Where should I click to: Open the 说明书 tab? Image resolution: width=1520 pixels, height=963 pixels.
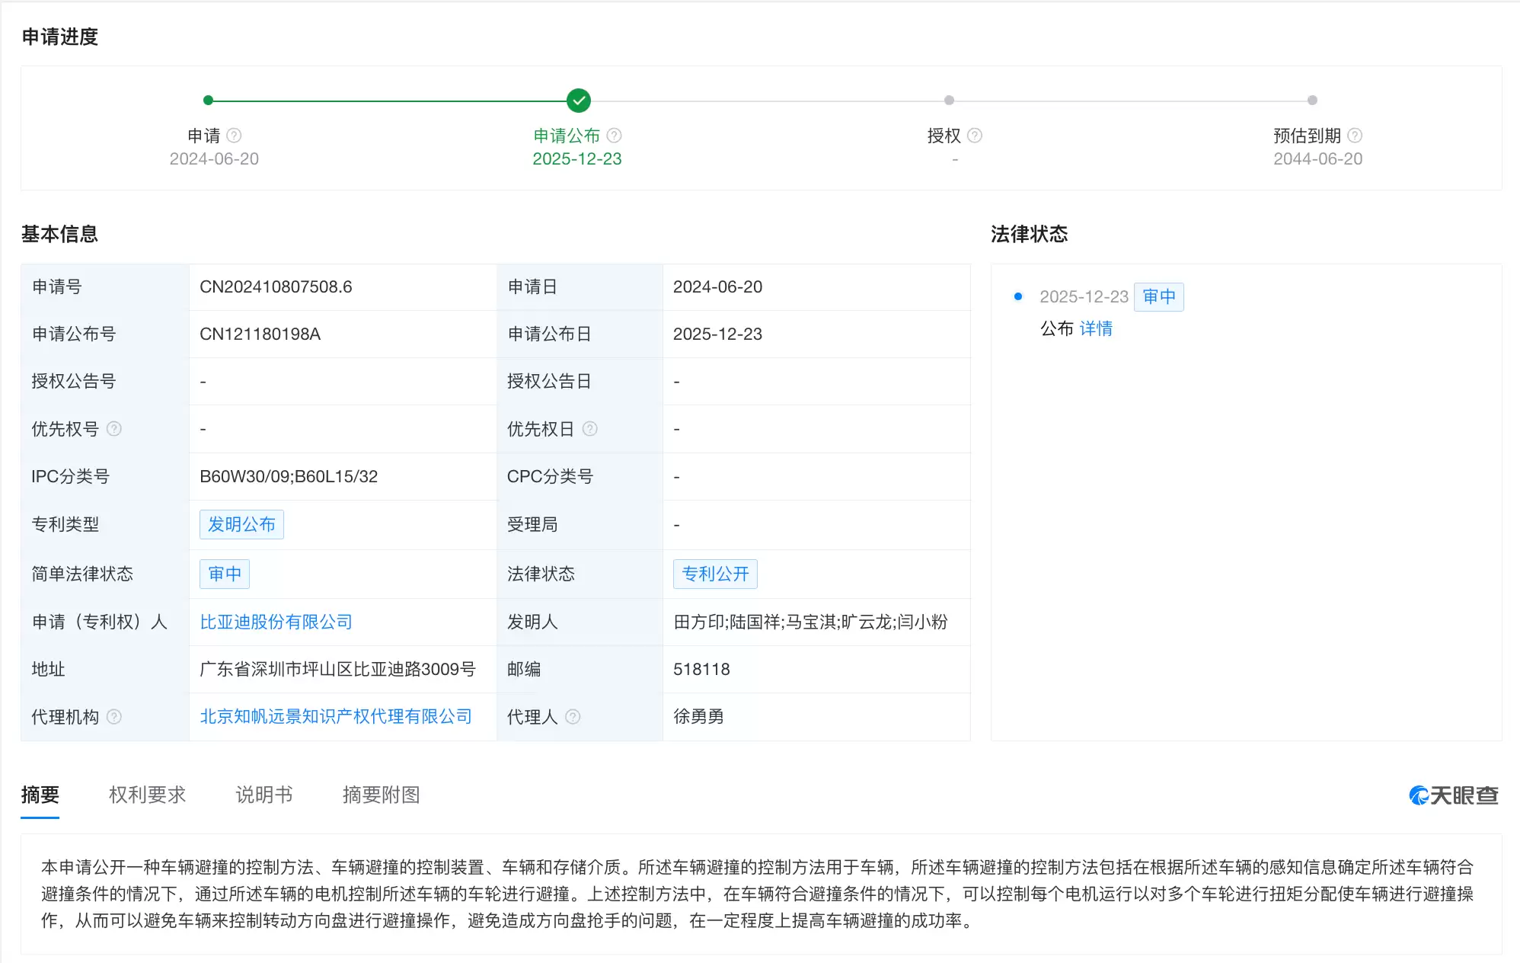pos(264,795)
